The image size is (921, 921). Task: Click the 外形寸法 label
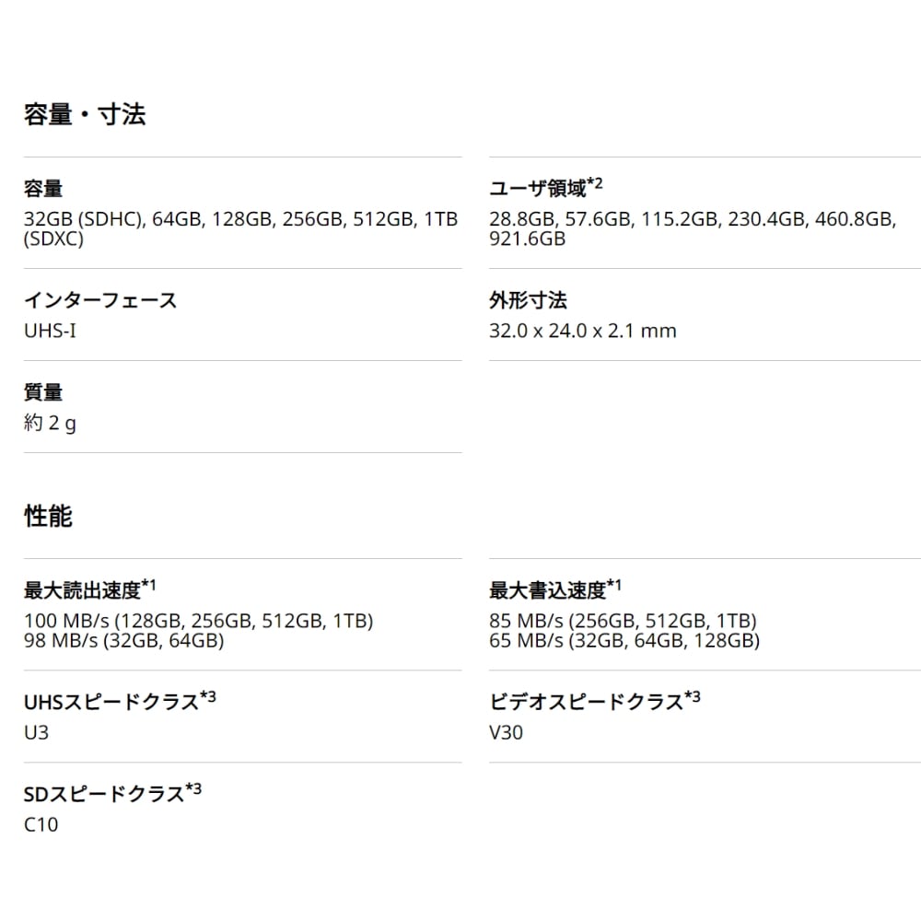coord(528,300)
